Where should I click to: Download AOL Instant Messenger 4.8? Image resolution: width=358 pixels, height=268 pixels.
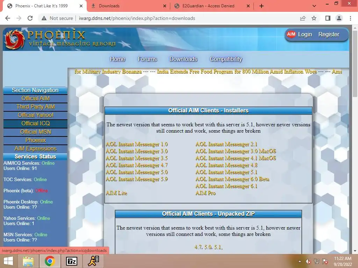pyautogui.click(x=227, y=165)
